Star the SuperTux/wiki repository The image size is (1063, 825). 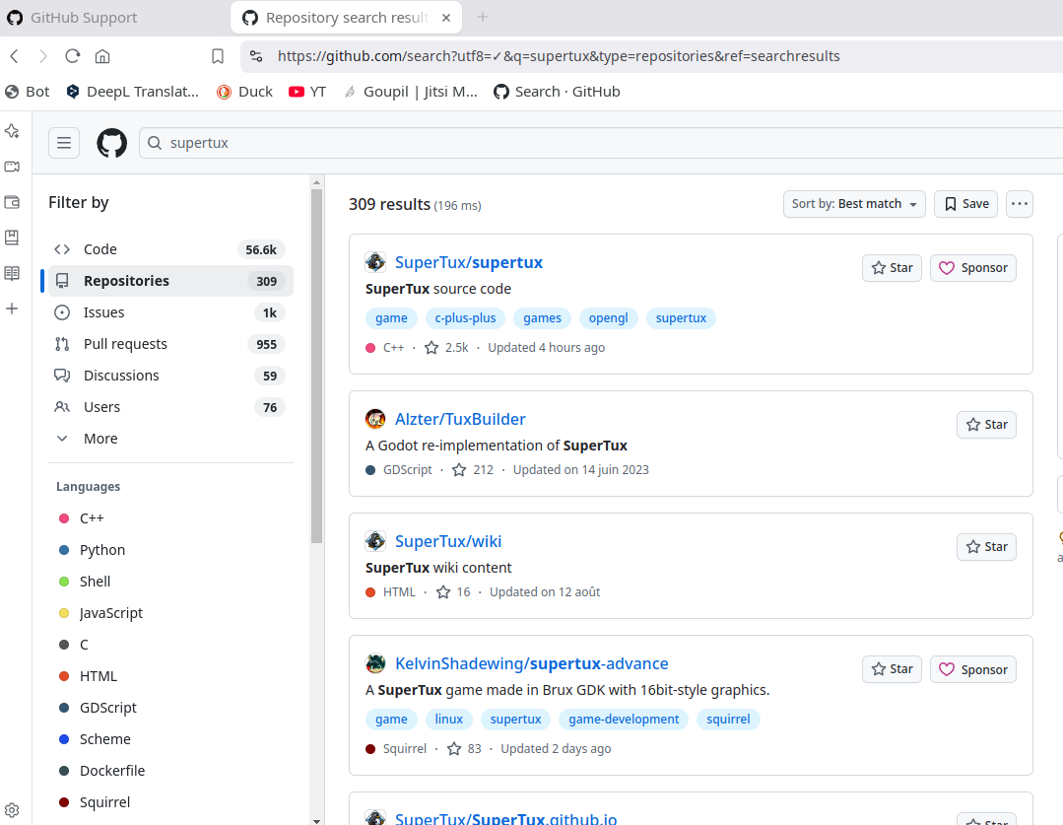(x=986, y=547)
